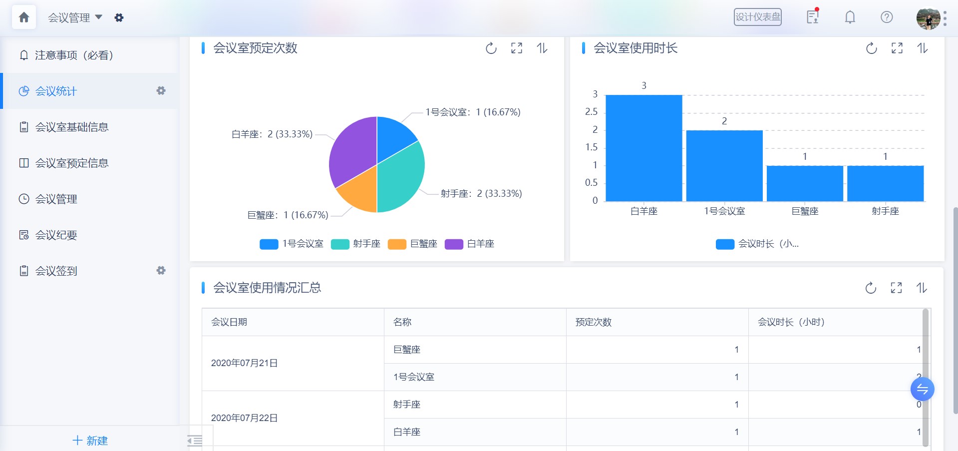Open the user avatar menu
The image size is (958, 451).
(x=928, y=18)
